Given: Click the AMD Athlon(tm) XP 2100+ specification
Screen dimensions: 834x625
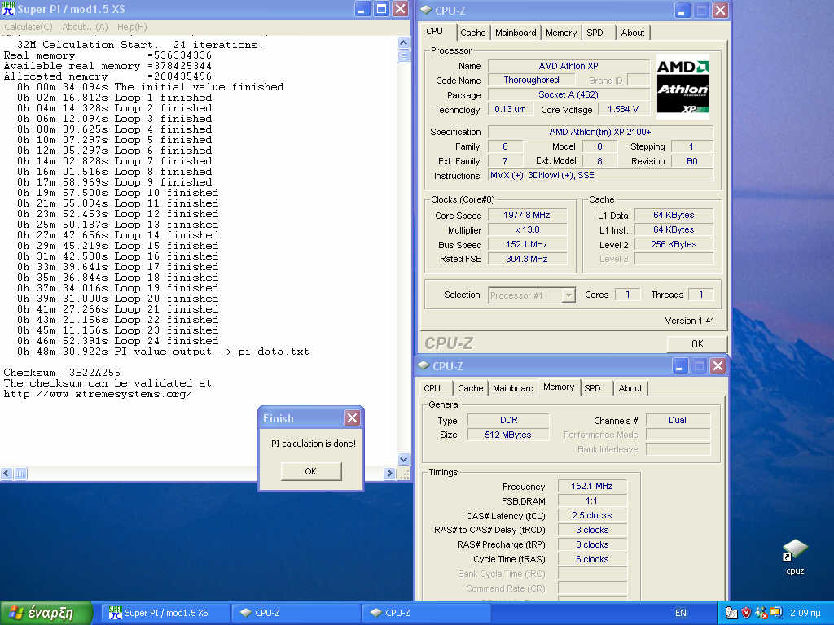Looking at the screenshot, I should click(600, 132).
